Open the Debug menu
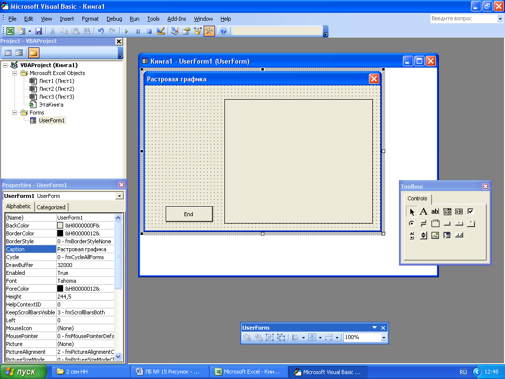505x379 pixels. [x=114, y=19]
